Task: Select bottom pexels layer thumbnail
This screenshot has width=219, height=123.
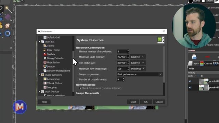Action: pyautogui.click(x=204, y=87)
